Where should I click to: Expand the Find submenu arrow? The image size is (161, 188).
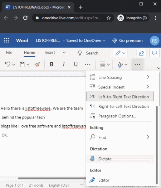tap(148, 137)
